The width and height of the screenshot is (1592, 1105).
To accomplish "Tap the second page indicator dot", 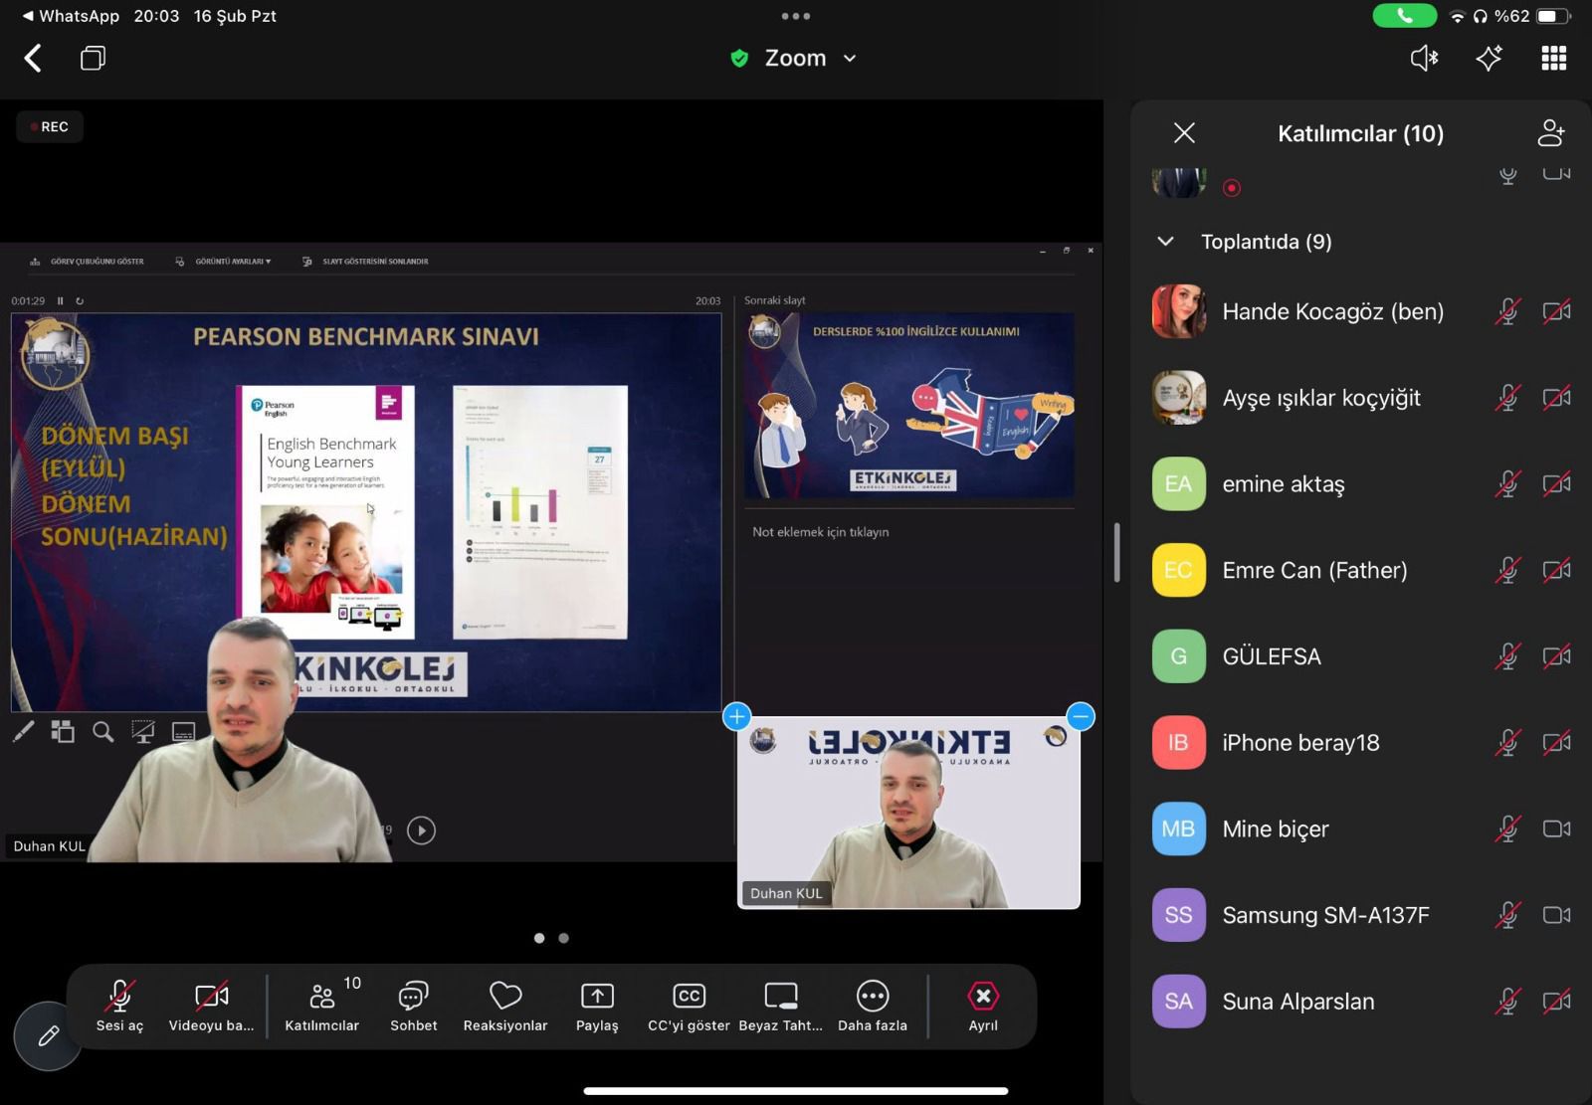I will click(564, 938).
